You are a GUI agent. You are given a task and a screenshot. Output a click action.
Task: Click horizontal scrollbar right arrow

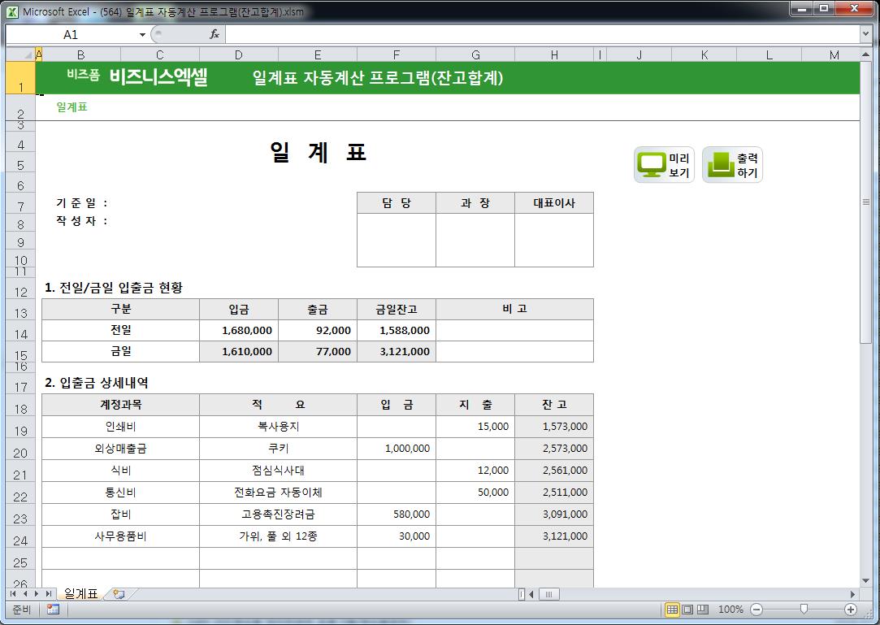coord(852,594)
